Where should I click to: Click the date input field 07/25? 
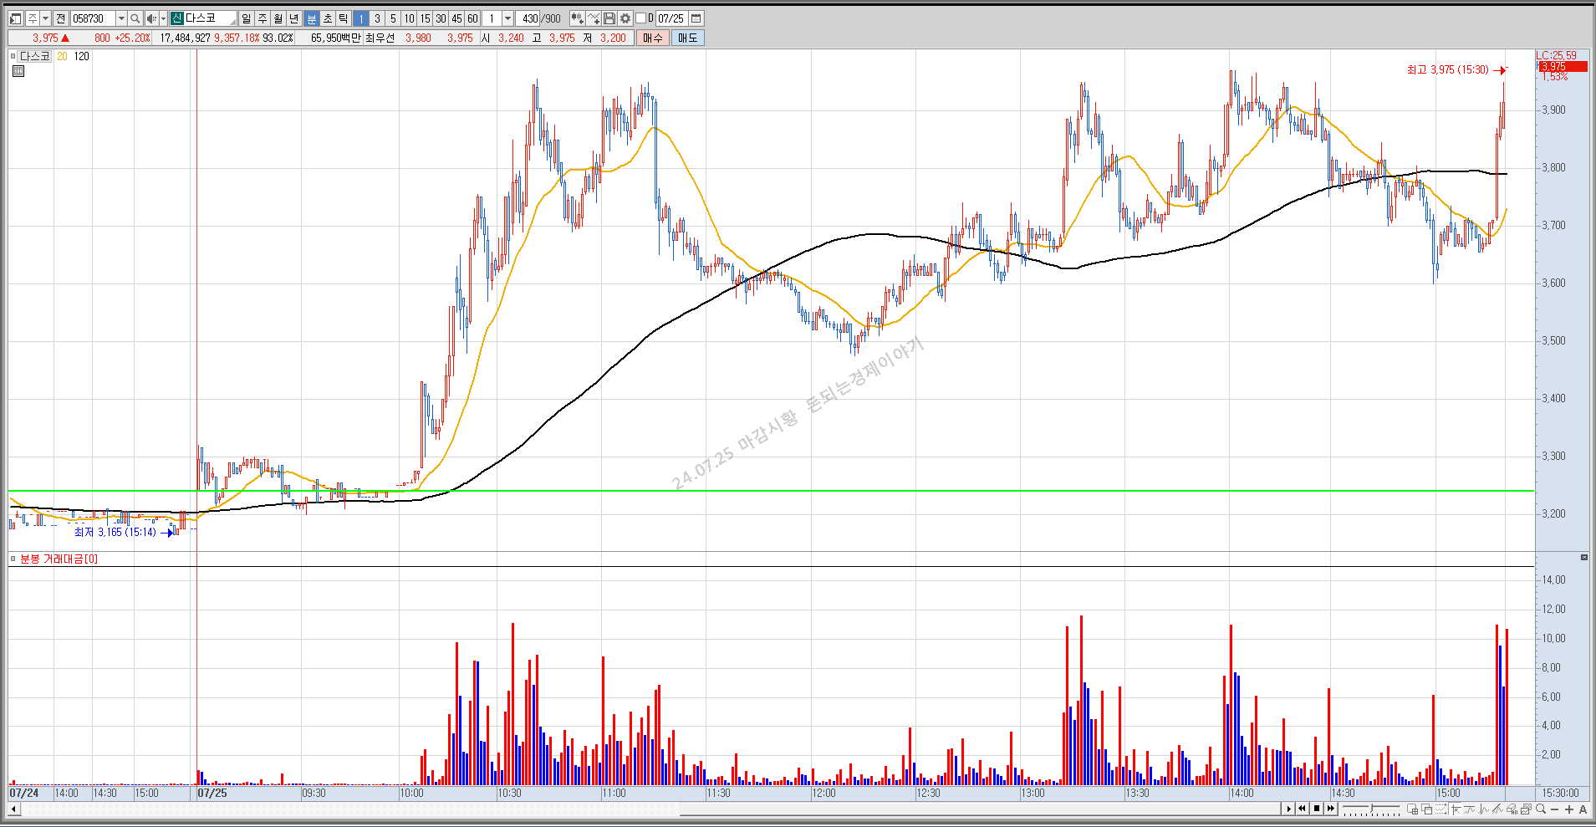671,18
